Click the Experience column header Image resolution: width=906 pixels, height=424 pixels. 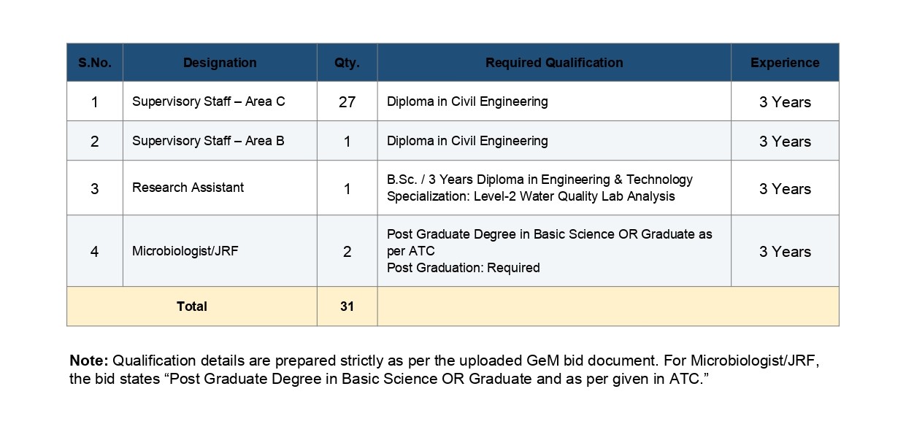pos(785,63)
